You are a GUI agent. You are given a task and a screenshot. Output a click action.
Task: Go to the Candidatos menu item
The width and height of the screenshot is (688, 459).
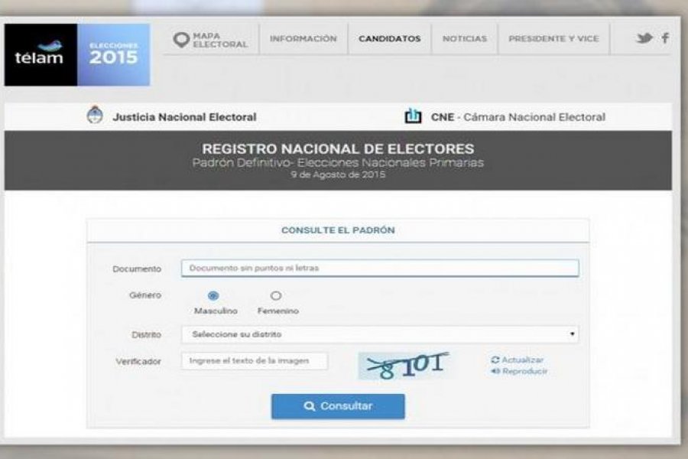[x=390, y=39]
